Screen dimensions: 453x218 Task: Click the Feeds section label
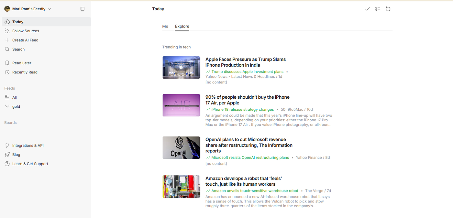(x=10, y=88)
